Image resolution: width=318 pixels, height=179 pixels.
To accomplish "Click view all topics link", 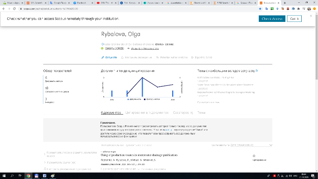I will 208,102.
